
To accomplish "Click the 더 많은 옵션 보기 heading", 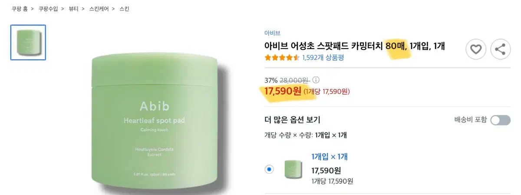I will 292,120.
